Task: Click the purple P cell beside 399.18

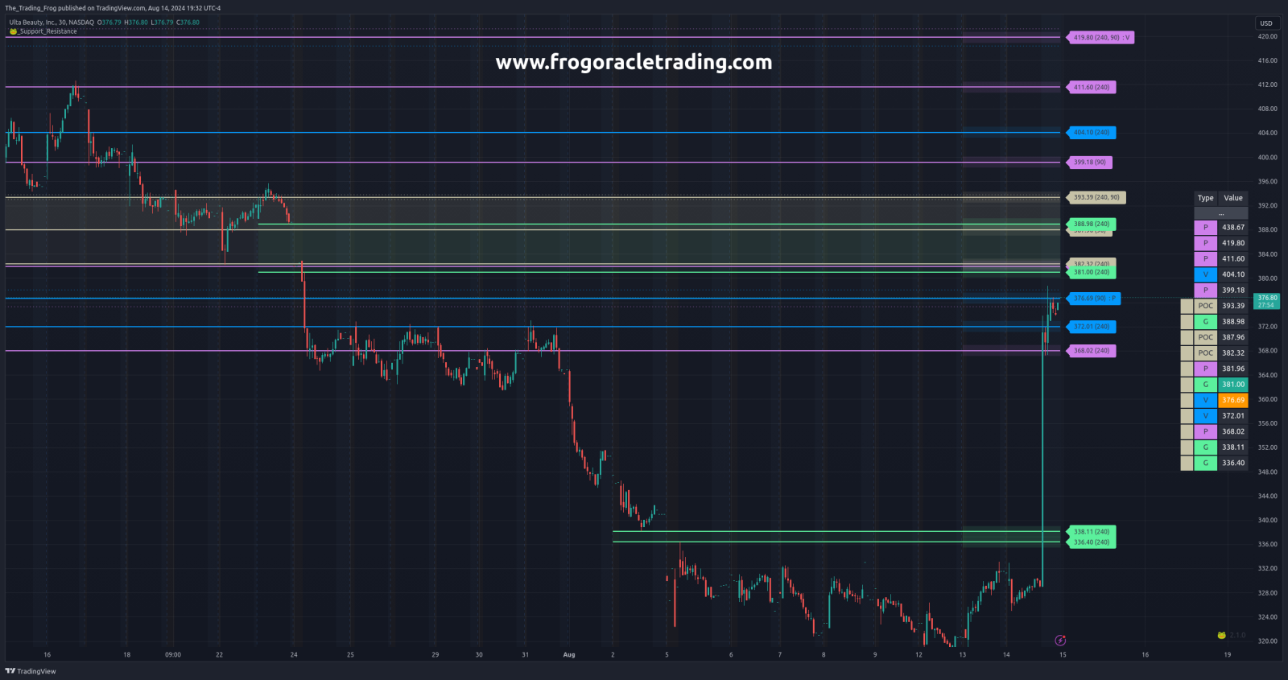Action: 1205,291
